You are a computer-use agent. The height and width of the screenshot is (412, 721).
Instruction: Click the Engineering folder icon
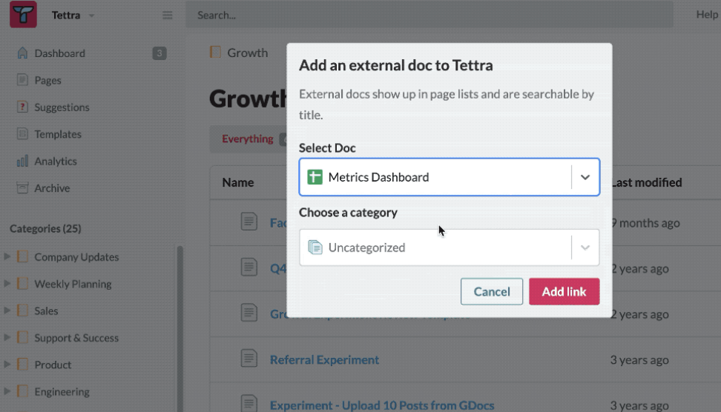tap(22, 391)
